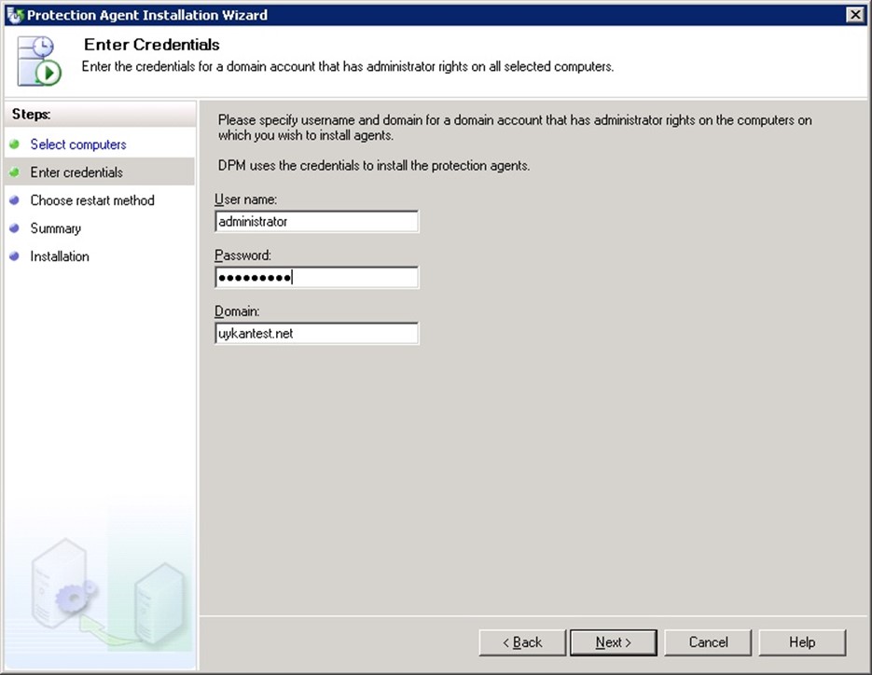The width and height of the screenshot is (872, 675).
Task: Focus the Password input box
Action: pos(316,278)
